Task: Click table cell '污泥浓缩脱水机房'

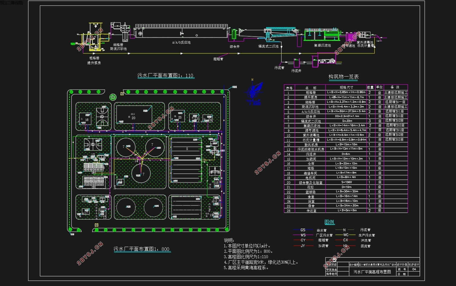Action: [x=311, y=149]
